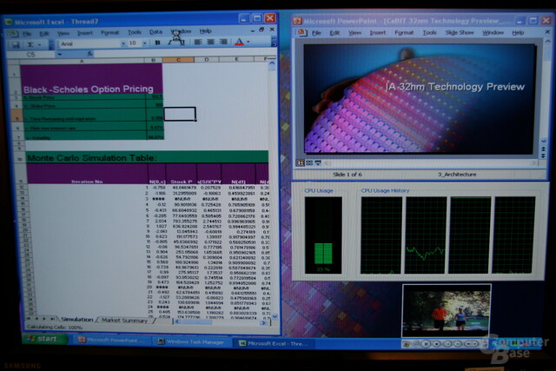The image size is (556, 371).
Task: Click the 32nm Technology Preview slide title
Action: pos(455,87)
